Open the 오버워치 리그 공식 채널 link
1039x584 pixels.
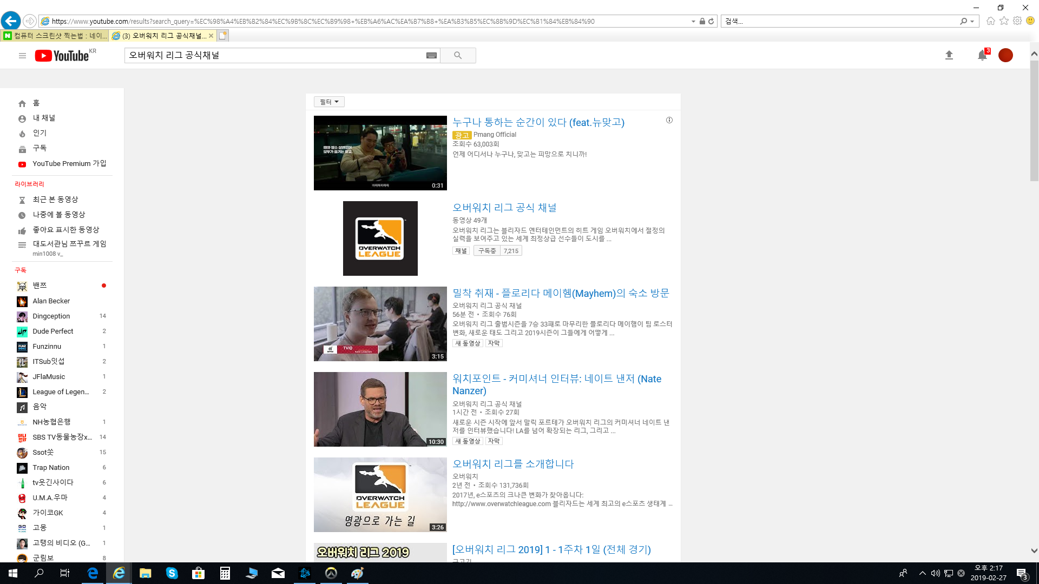click(x=504, y=208)
